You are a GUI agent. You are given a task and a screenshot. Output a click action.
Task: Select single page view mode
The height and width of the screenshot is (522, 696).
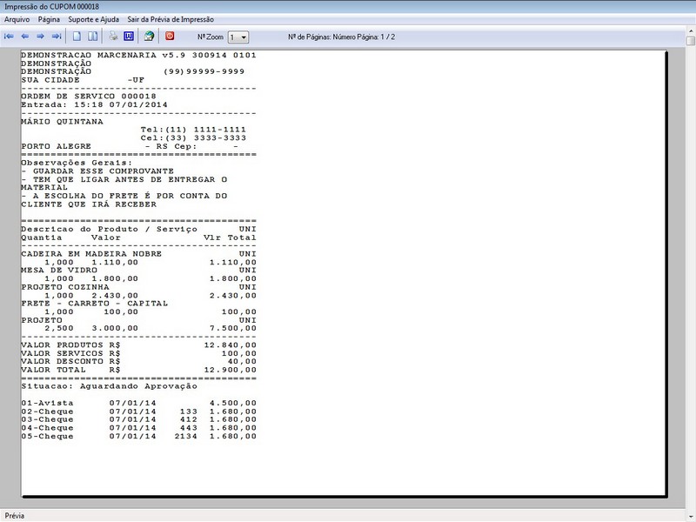coord(77,36)
